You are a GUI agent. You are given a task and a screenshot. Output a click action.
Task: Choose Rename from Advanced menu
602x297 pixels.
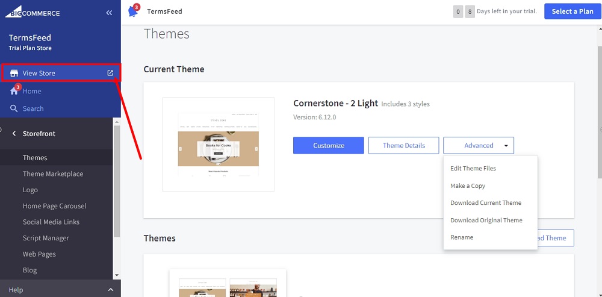(x=462, y=237)
